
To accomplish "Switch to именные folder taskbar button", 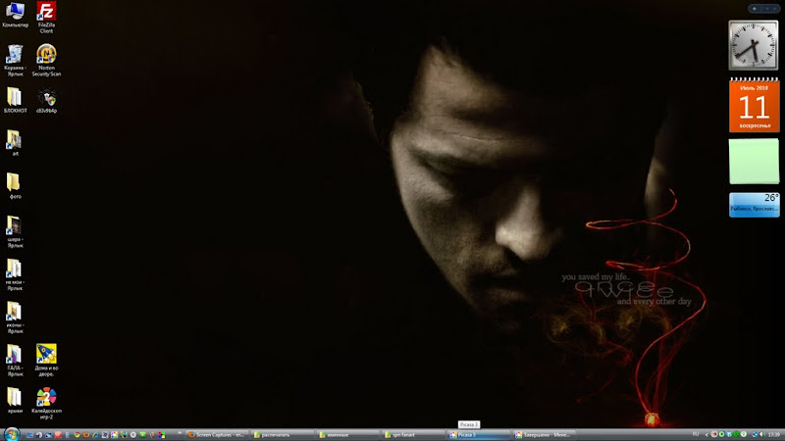I will point(347,435).
